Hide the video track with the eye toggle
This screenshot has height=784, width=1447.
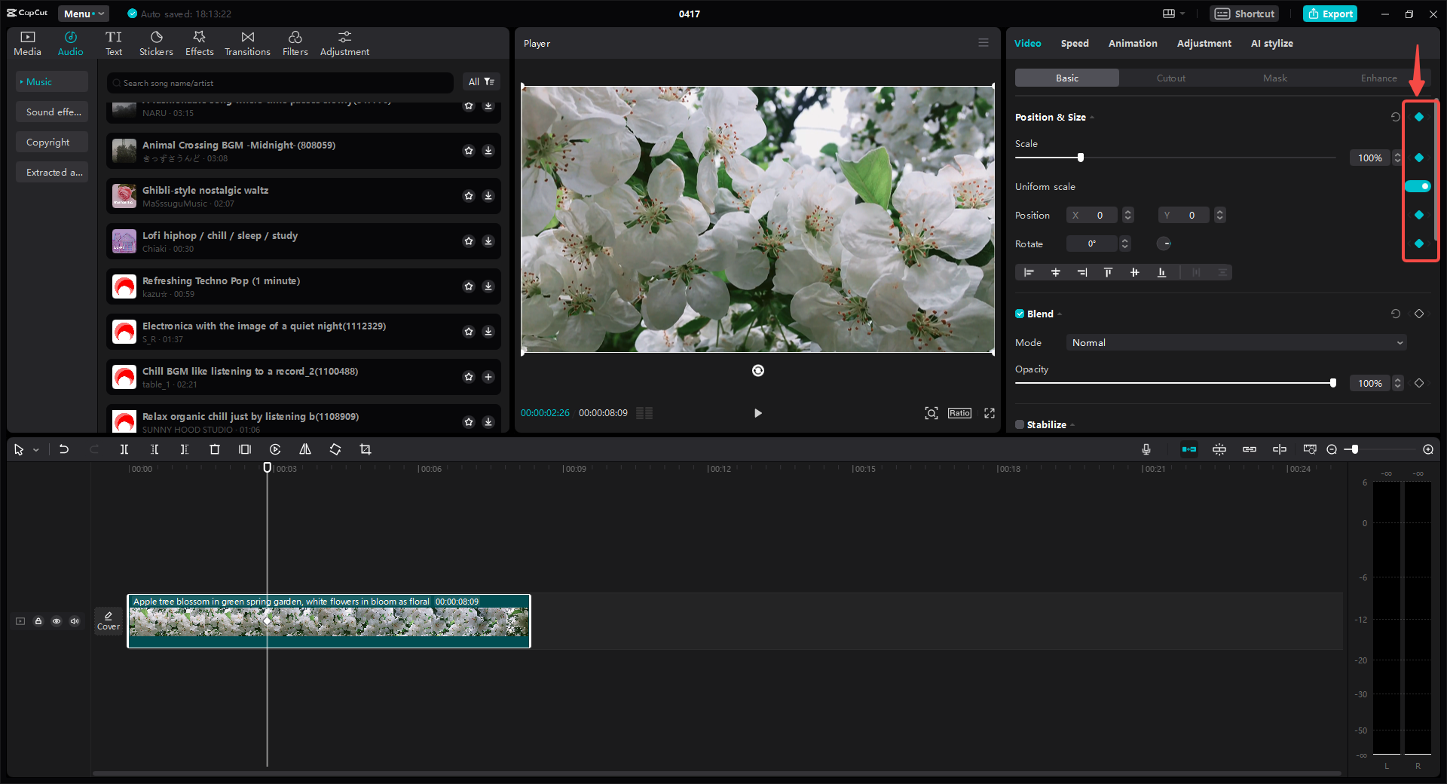tap(57, 621)
